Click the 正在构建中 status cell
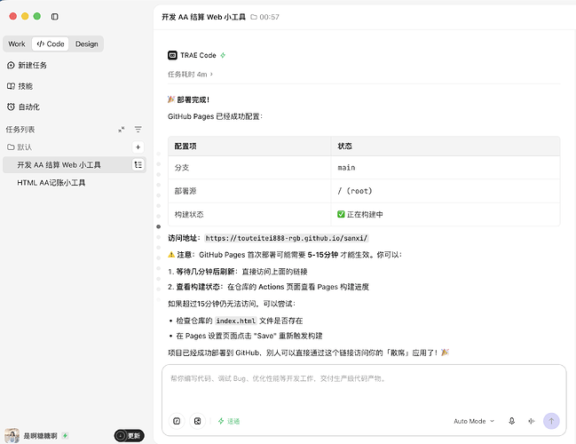 click(446, 214)
